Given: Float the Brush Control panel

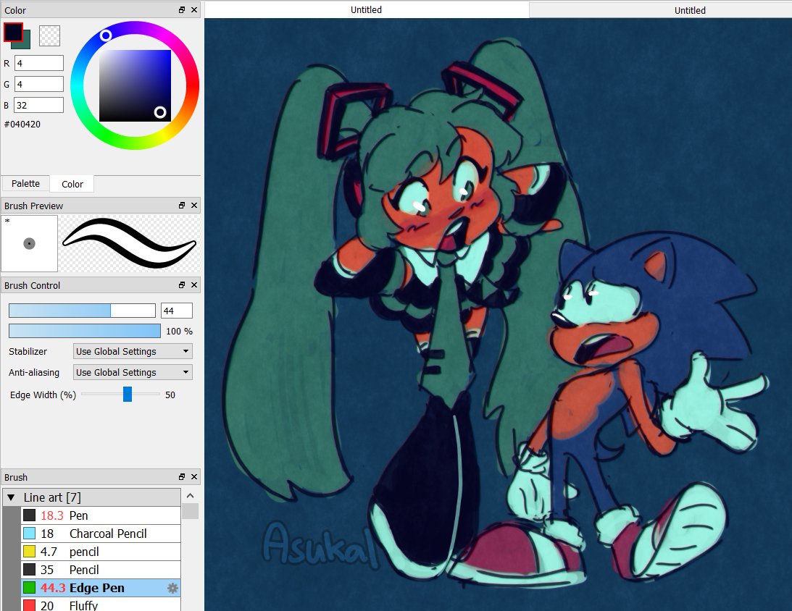Looking at the screenshot, I should (182, 285).
